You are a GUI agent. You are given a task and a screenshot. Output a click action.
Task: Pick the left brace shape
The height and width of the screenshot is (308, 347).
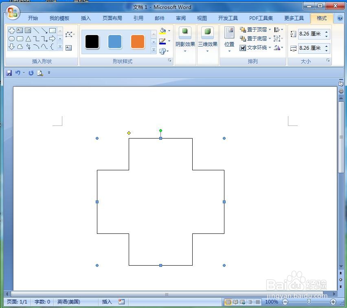point(52,47)
